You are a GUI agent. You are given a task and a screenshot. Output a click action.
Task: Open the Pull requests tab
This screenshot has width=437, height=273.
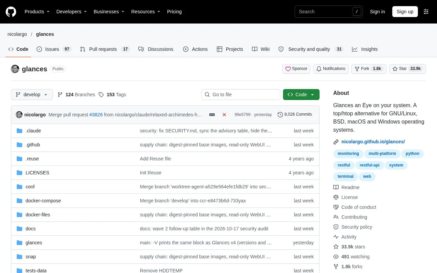[x=104, y=49]
